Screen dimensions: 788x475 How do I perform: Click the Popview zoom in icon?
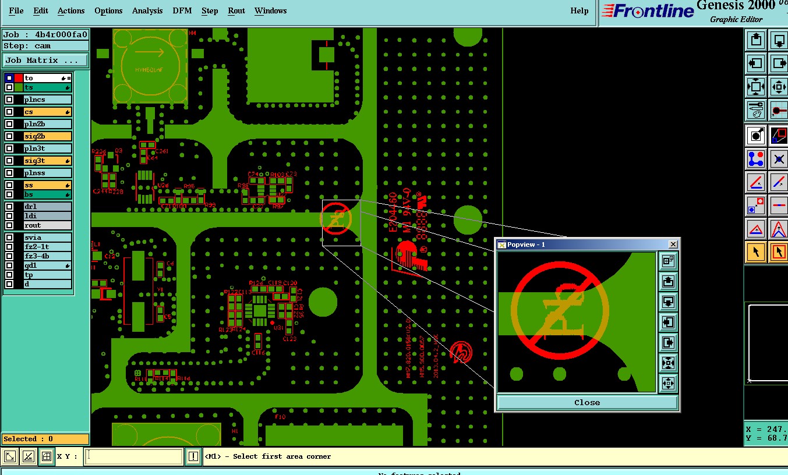(668, 363)
